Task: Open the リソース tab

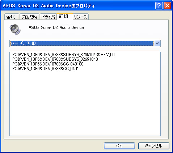Action: coord(81,17)
